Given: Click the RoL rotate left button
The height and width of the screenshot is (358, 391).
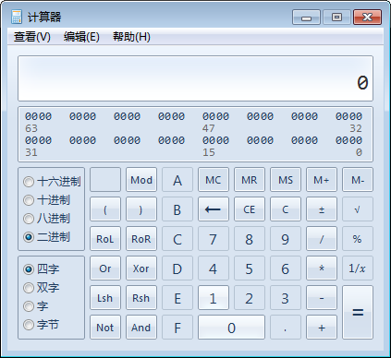Looking at the screenshot, I should (x=105, y=239).
